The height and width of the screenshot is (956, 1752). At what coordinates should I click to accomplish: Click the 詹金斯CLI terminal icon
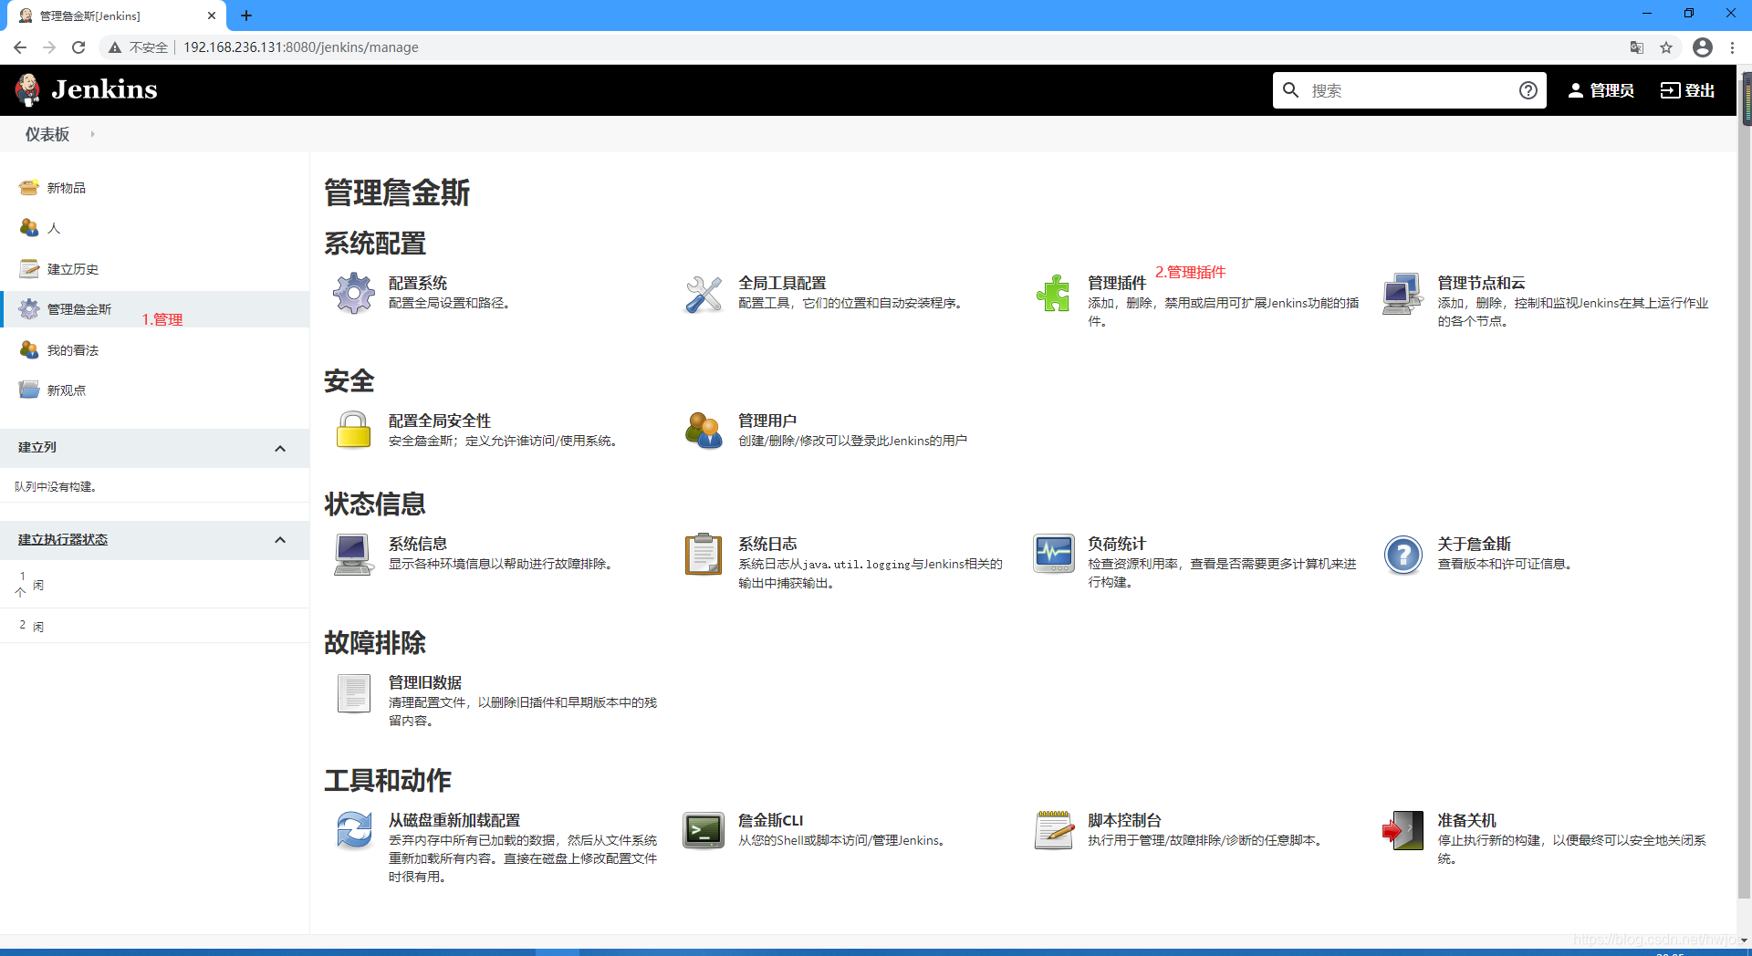[703, 831]
